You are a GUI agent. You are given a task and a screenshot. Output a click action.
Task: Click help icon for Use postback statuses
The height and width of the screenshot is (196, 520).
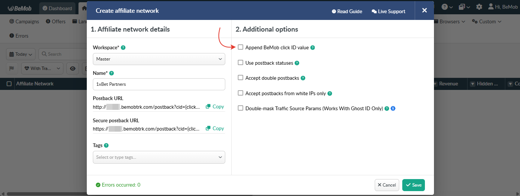[297, 63]
